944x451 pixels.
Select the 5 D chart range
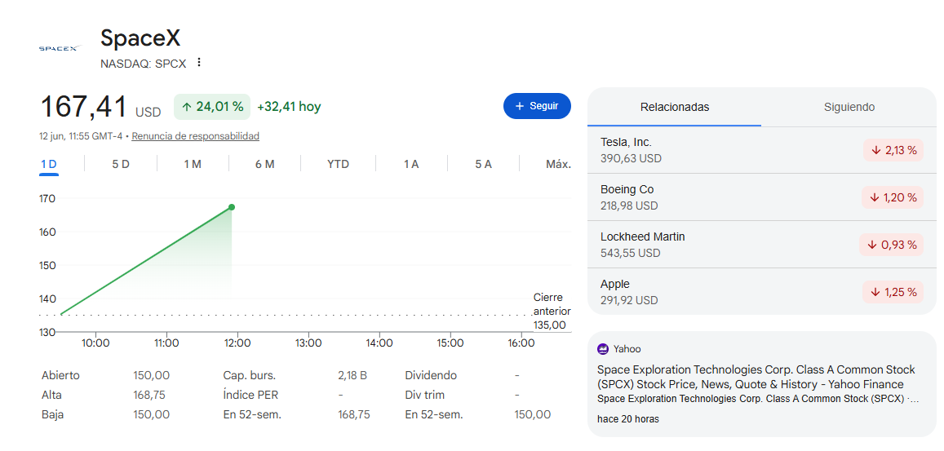click(121, 164)
